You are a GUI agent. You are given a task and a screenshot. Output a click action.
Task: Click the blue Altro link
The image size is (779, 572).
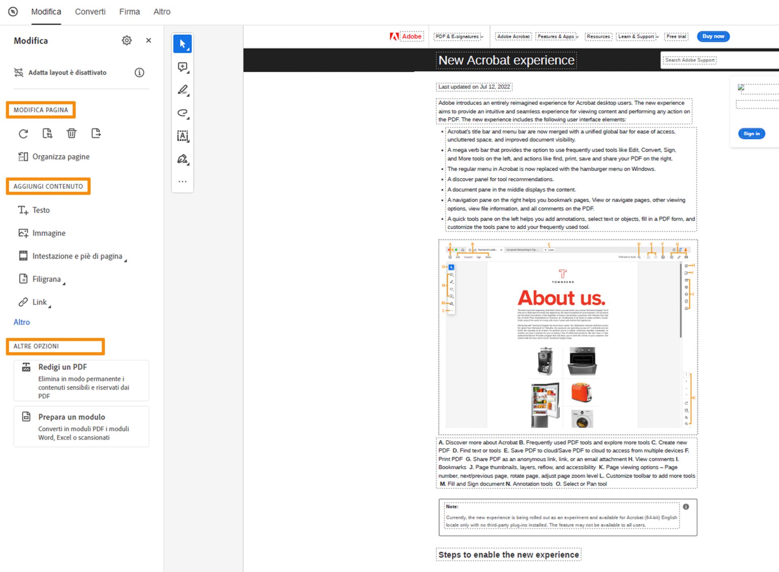tap(22, 322)
